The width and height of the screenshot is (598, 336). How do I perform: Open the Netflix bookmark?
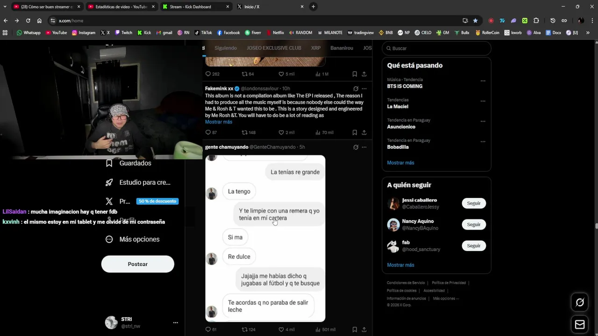tap(275, 33)
